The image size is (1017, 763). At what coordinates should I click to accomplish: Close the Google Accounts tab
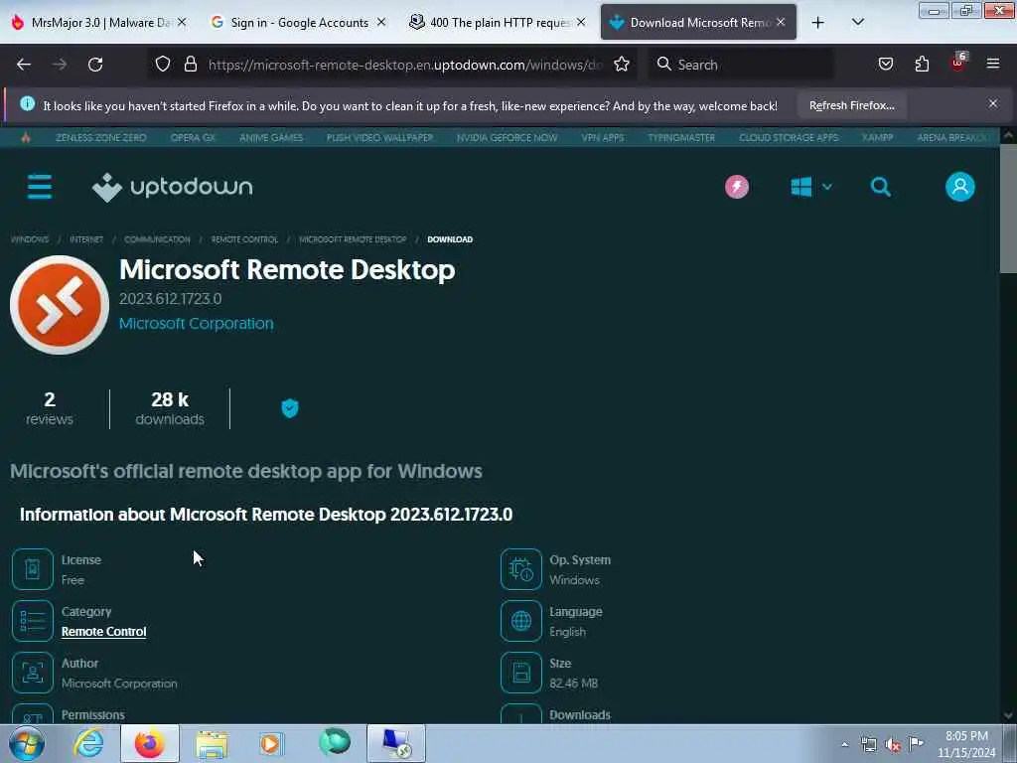tap(381, 22)
